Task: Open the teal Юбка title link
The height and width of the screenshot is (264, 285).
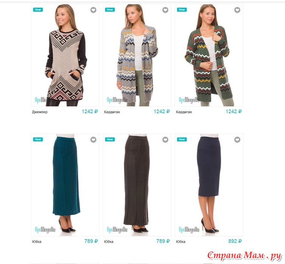Action: click(37, 242)
